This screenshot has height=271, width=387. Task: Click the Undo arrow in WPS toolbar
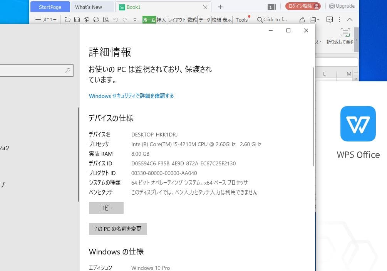click(116, 20)
